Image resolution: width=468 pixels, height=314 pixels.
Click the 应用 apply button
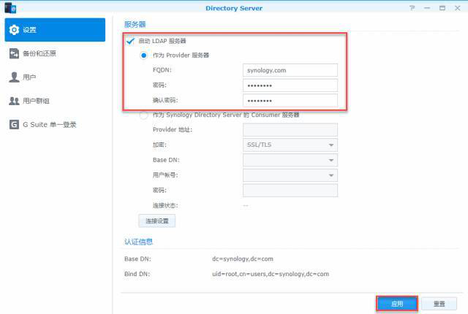(397, 304)
